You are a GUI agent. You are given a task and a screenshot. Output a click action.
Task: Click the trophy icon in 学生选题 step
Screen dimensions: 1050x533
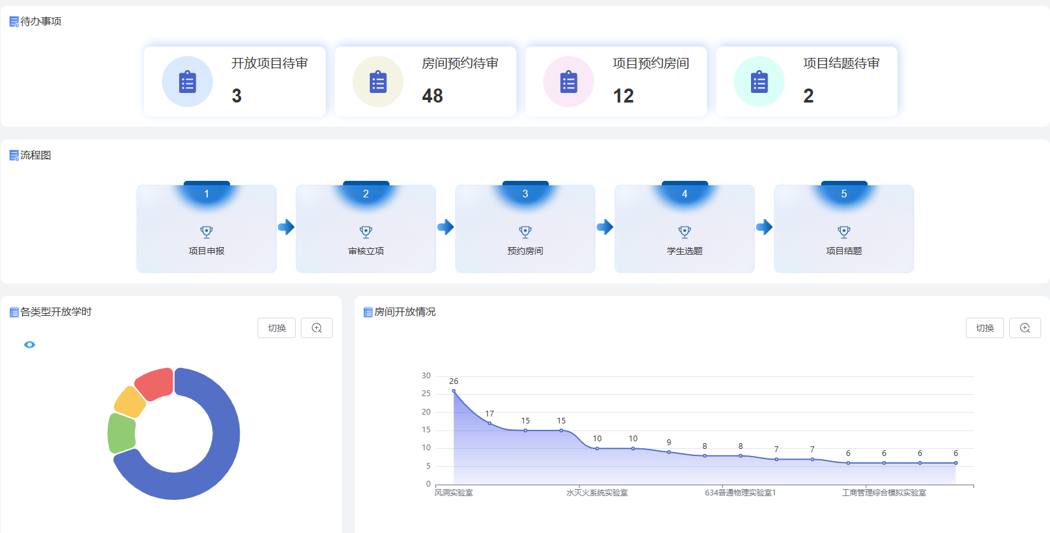coord(685,232)
